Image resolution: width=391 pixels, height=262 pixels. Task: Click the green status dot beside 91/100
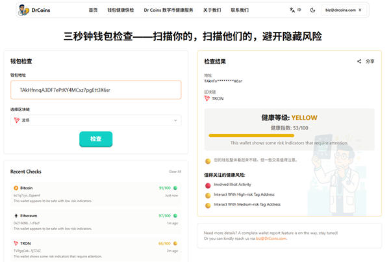pos(175,188)
